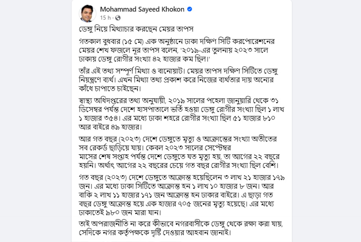361x242 pixels.
Task: Click the Mohammad Sayeed Khokon name link
Action: click(142, 9)
